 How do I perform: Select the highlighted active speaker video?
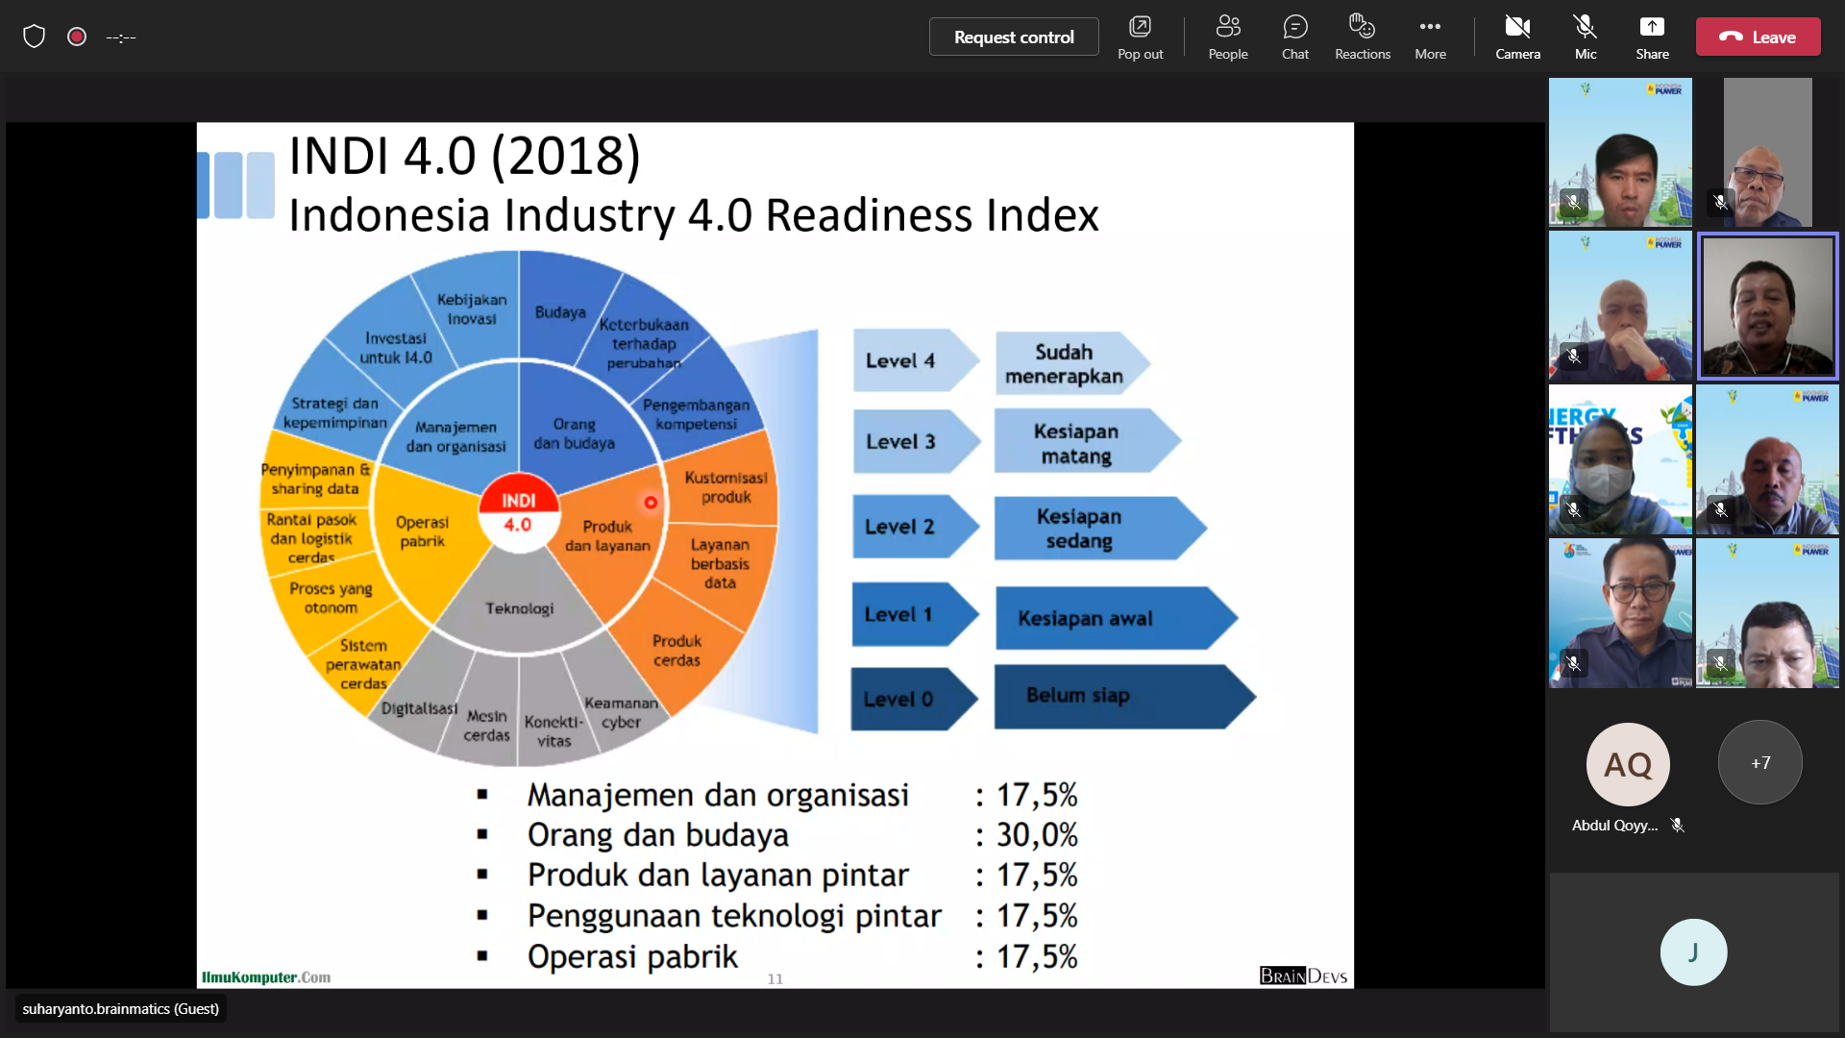point(1767,306)
